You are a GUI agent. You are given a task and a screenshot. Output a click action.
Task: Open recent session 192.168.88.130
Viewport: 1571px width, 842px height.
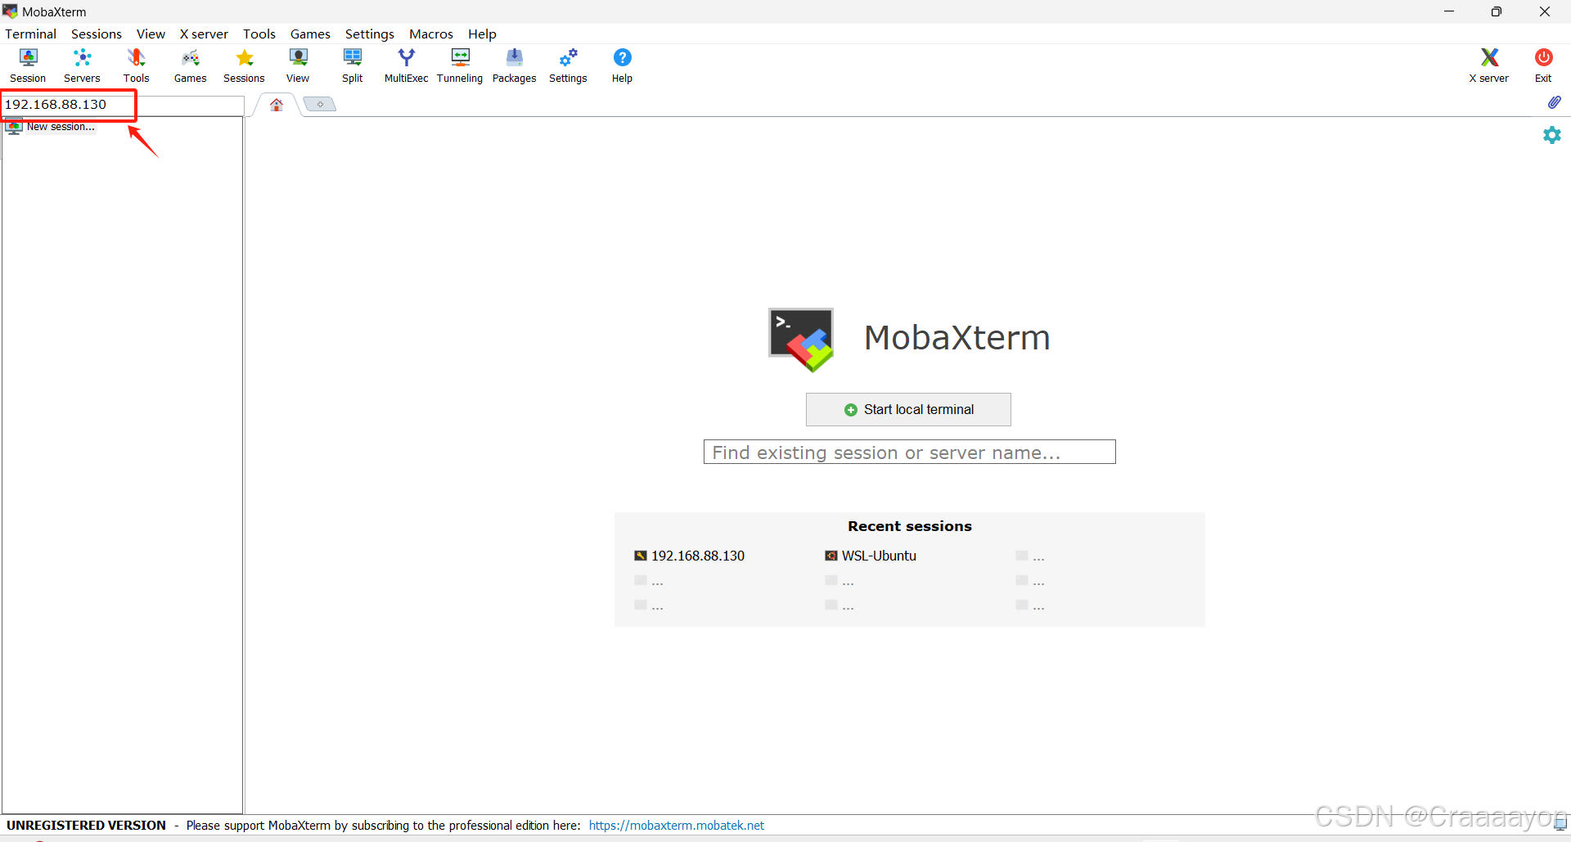pyautogui.click(x=690, y=556)
